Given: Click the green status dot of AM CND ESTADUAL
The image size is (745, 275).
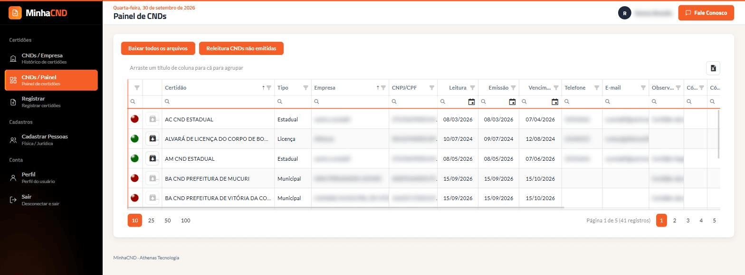Looking at the screenshot, I should click(134, 158).
